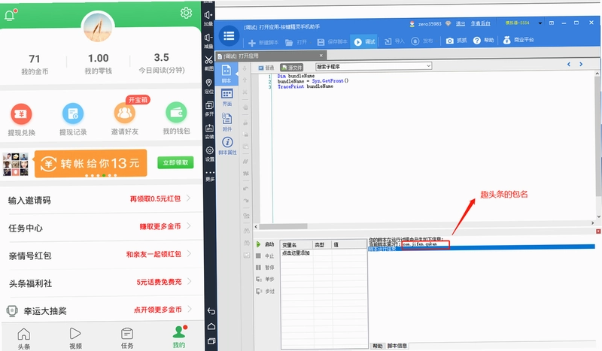This screenshot has width=602, height=351.
Task: Expand 任务中心 row chevron
Action: (189, 225)
